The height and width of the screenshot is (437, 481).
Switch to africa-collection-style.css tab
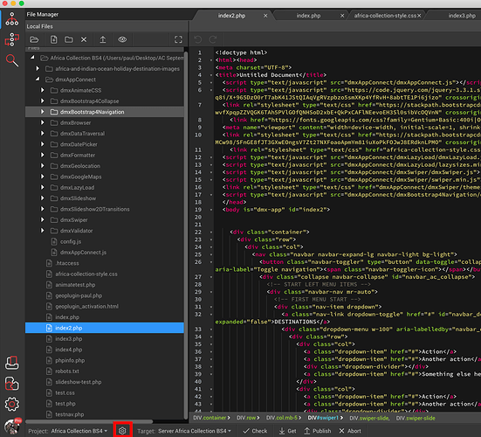tap(385, 16)
